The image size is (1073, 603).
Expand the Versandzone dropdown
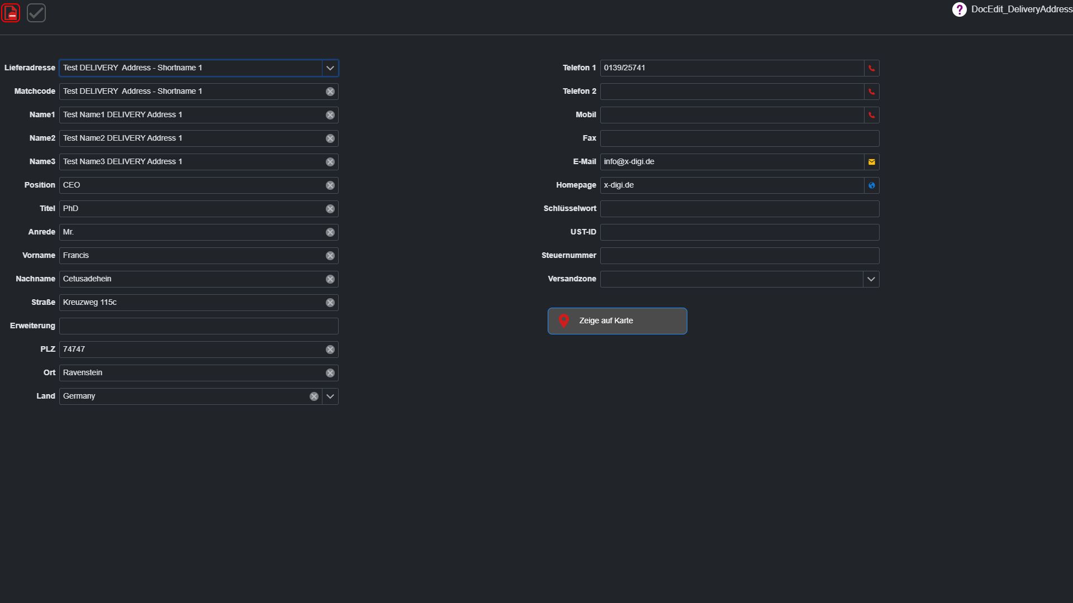871,279
